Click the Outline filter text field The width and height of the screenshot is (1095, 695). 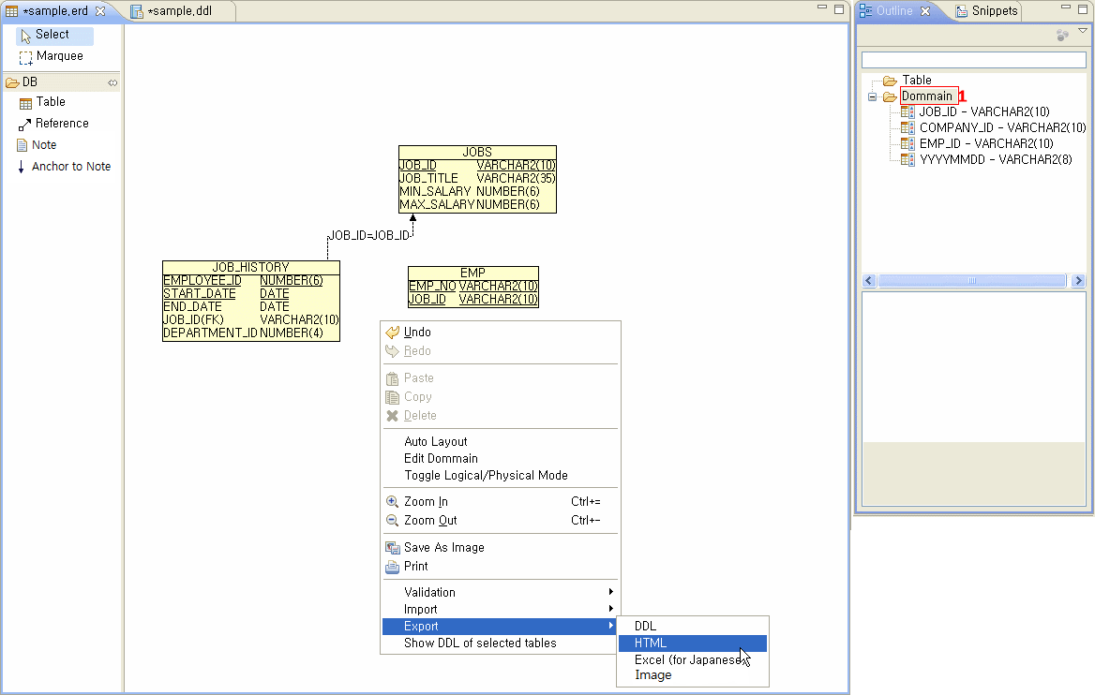point(973,58)
